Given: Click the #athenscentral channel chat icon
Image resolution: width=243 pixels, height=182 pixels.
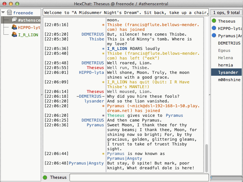Looking at the screenshot, I should (x=14, y=20).
